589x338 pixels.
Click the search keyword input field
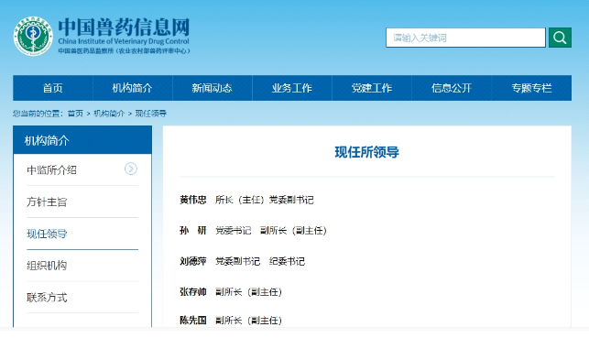coord(465,38)
